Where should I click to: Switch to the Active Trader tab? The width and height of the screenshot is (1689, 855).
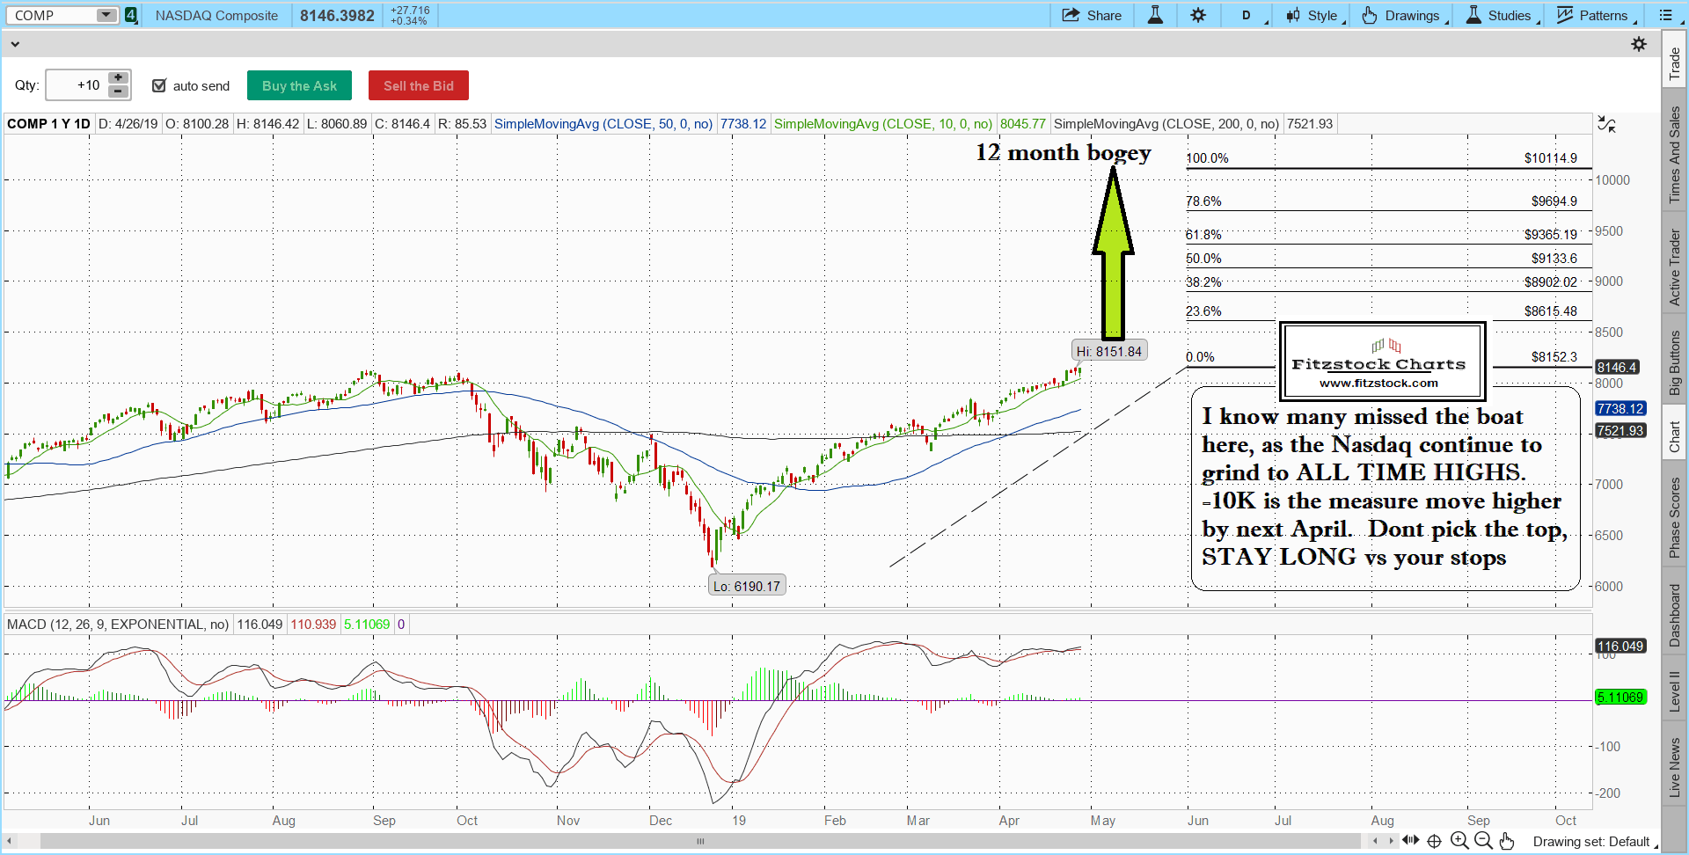[1675, 267]
